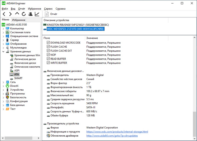Toggle the READ BUFFER checkbox

[48, 59]
